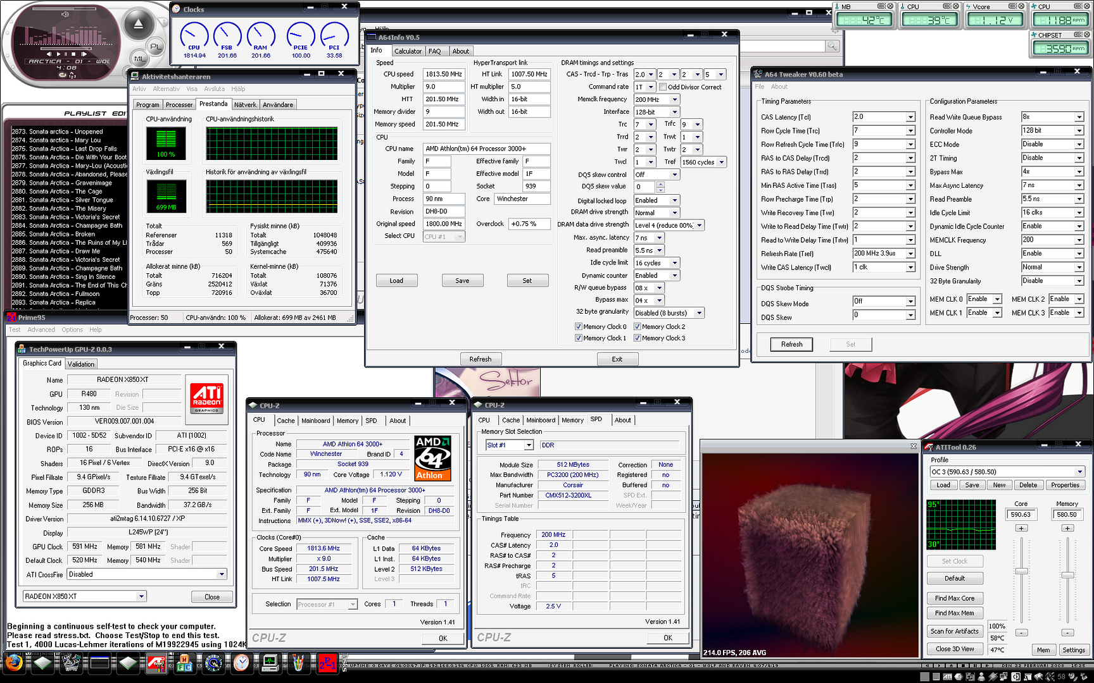
Task: Open the Mainboard tab in the left CPU-Z window
Action: (x=315, y=421)
